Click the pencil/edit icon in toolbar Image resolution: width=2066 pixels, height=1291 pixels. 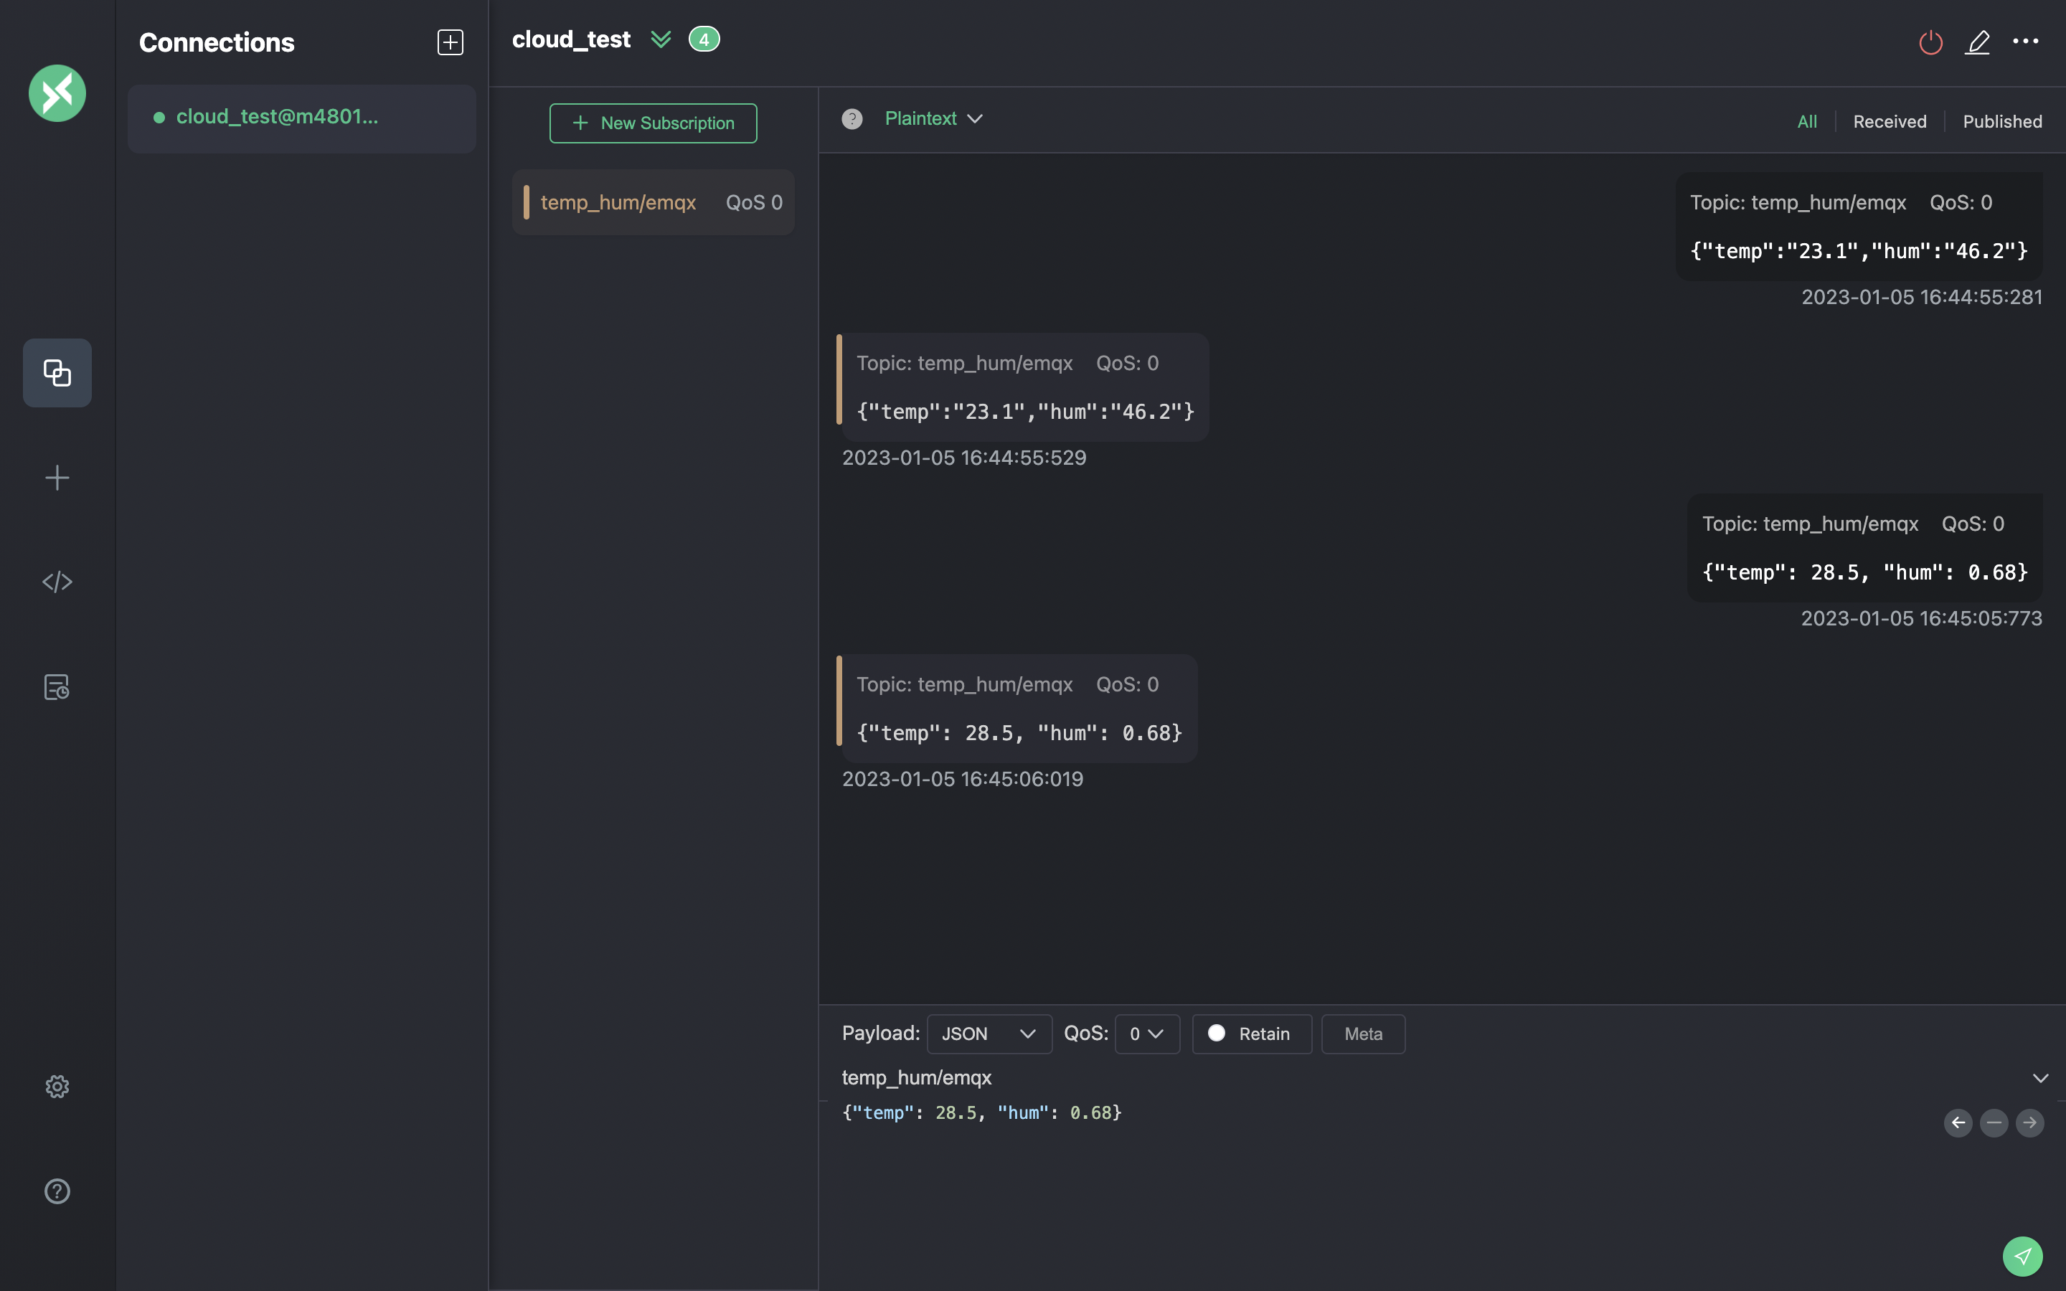1977,42
